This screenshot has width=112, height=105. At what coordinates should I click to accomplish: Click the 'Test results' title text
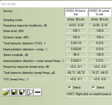pyautogui.click(x=8, y=4)
